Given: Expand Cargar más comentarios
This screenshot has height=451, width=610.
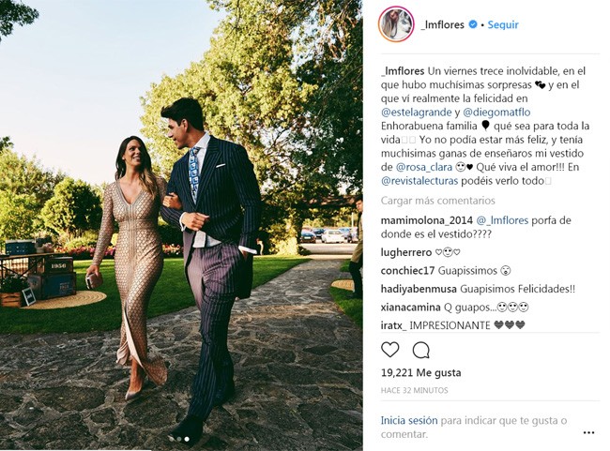Looking at the screenshot, I should click(x=437, y=201).
